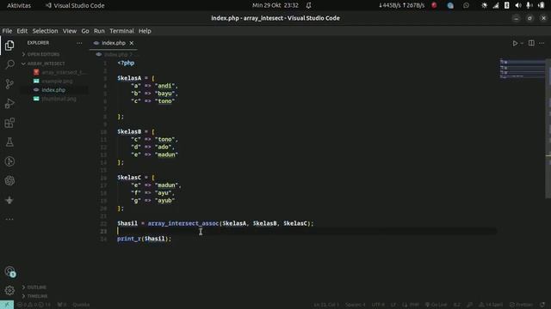Open the File menu
This screenshot has width=551, height=309.
[x=7, y=31]
